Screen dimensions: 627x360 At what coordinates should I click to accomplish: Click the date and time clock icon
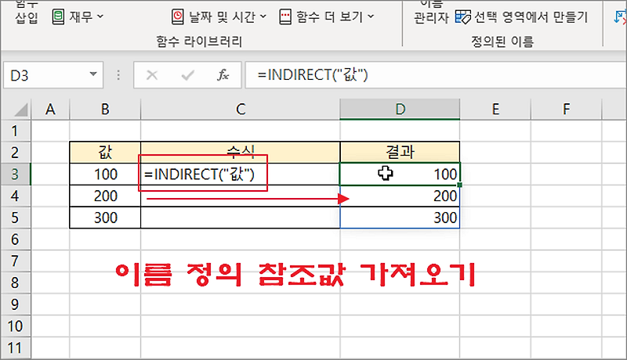coord(178,16)
